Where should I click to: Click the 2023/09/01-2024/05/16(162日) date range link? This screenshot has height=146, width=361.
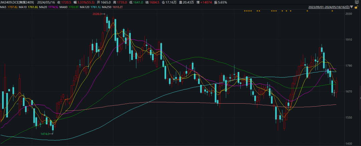[x=329, y=7]
